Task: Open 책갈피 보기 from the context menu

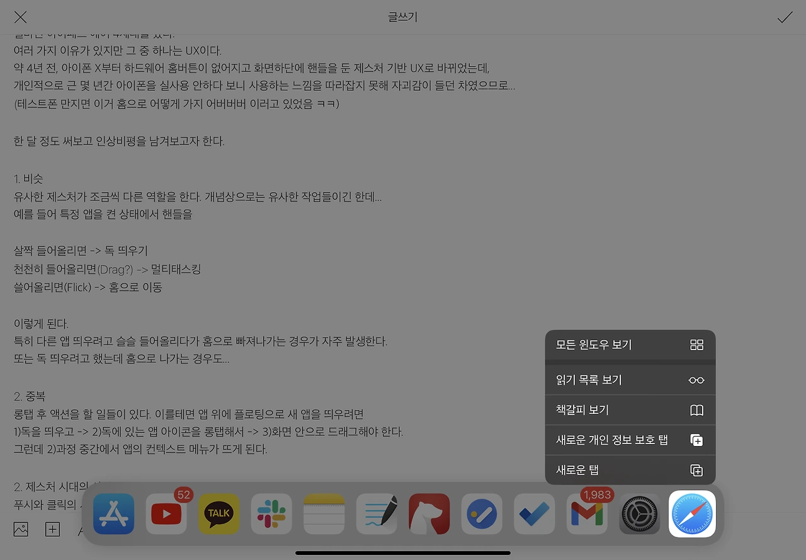Action: pos(630,410)
